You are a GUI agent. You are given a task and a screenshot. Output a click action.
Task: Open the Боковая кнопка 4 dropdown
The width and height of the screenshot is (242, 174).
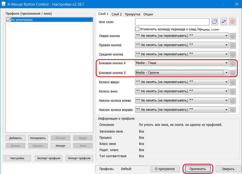point(226,63)
